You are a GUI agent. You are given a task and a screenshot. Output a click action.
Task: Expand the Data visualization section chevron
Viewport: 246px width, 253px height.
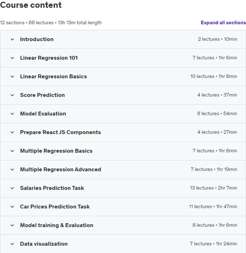pos(12,244)
